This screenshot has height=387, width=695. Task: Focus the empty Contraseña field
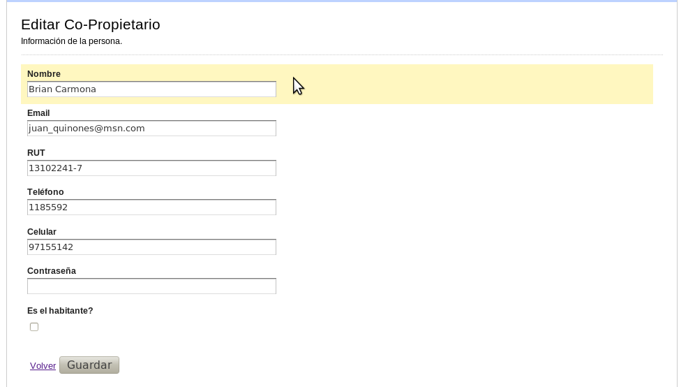(x=151, y=286)
